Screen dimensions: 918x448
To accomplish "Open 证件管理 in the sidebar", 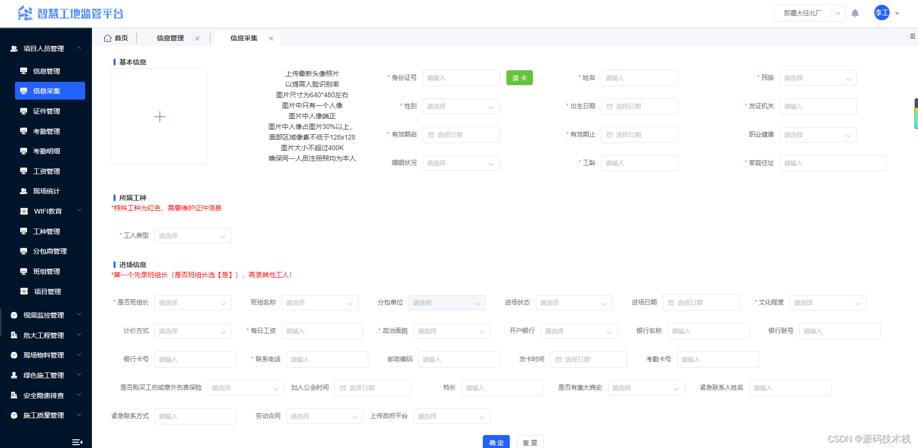I will coord(50,111).
